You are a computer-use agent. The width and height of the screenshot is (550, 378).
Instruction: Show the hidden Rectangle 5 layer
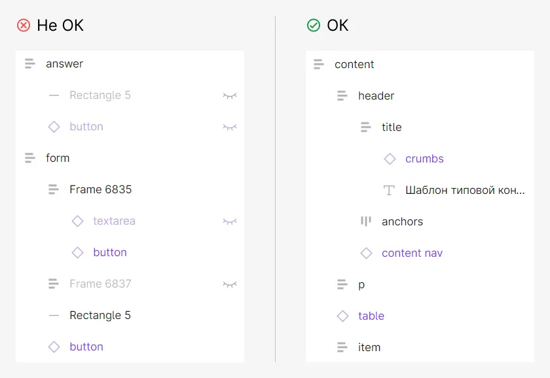pyautogui.click(x=230, y=96)
